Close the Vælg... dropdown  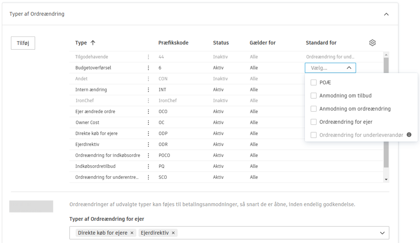349,68
